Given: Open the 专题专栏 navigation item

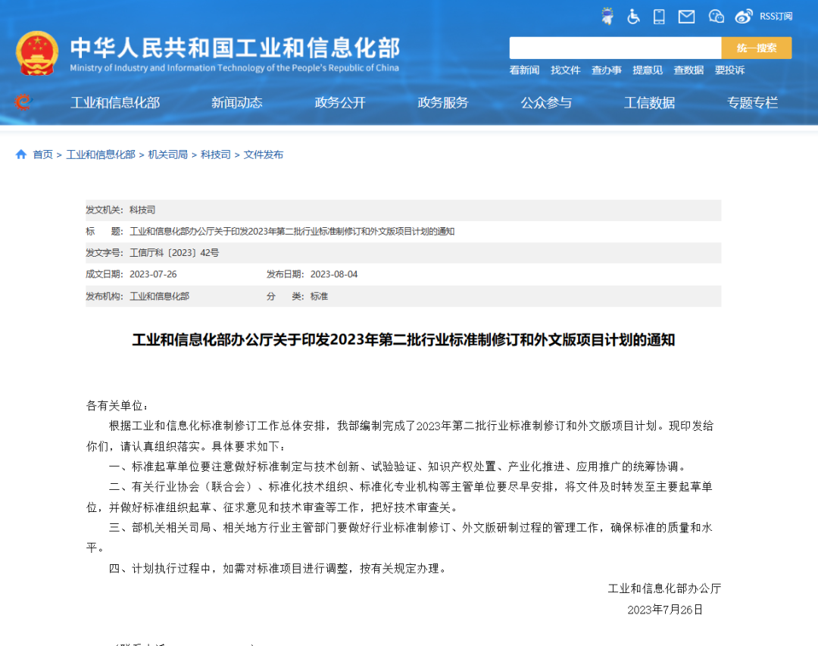Looking at the screenshot, I should (x=752, y=103).
